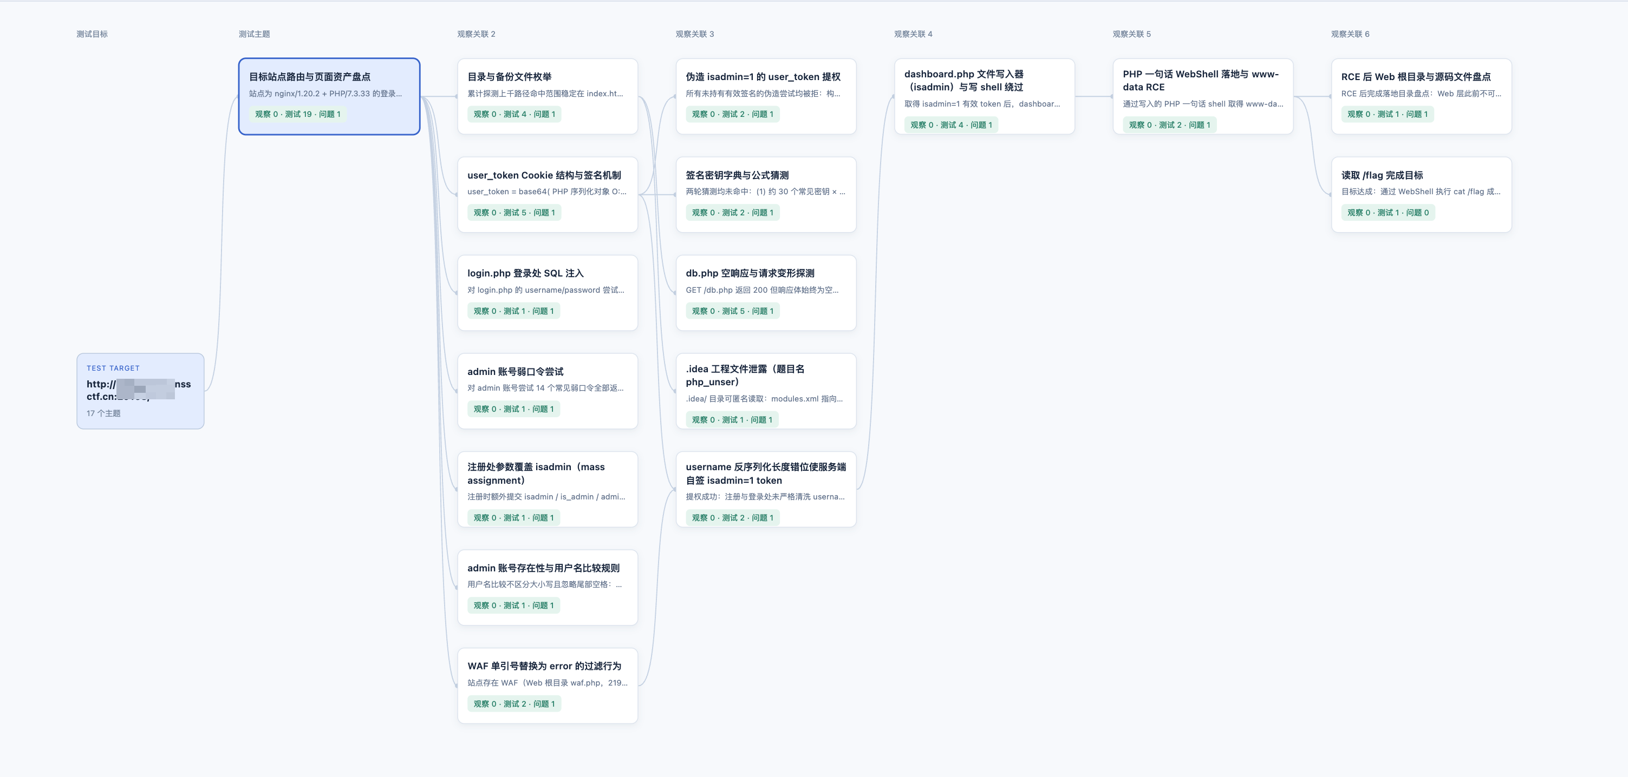Open the RCE 后 Web 根目录与源码文件盘点 card
This screenshot has height=777, width=1628.
point(1421,96)
